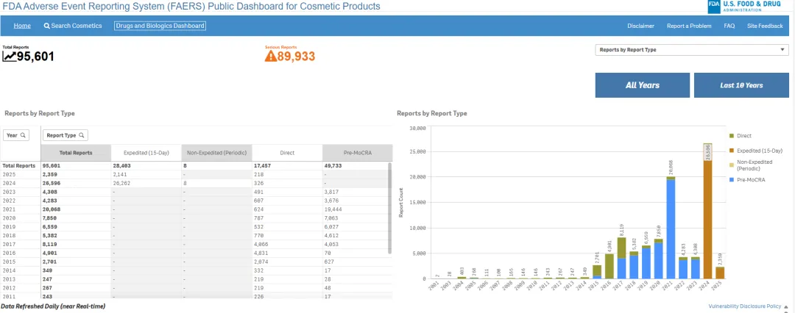Screen dimensions: 795x313
Task: Click the 89,933 serious reports number
Action: [x=296, y=57]
